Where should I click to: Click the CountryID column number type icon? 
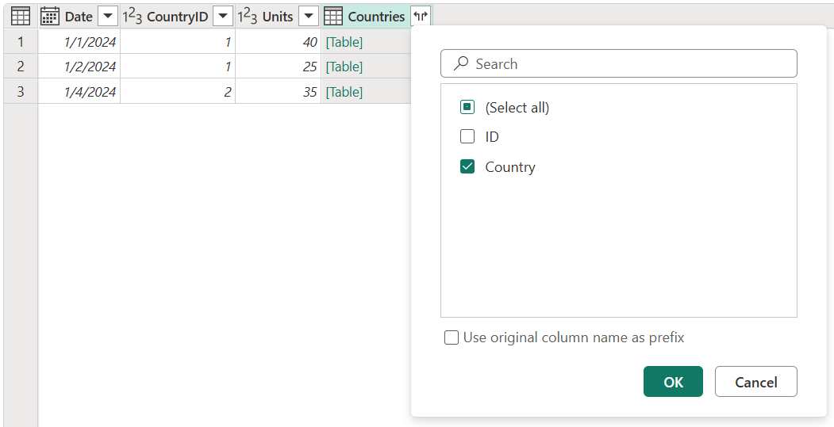click(132, 17)
